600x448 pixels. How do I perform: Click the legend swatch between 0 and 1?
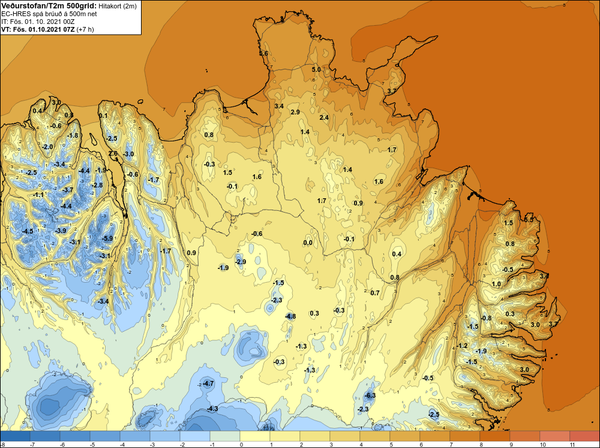coord(255,436)
